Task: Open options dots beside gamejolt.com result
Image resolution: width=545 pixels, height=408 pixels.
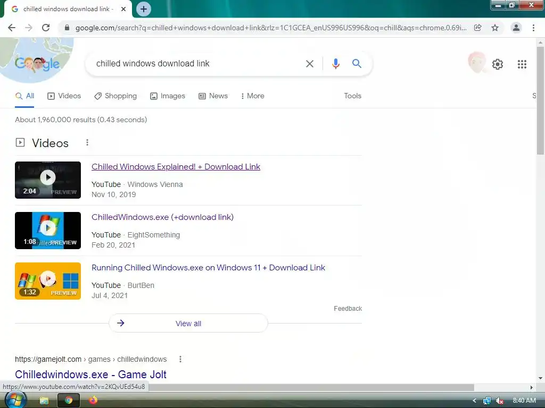Action: [x=180, y=359]
